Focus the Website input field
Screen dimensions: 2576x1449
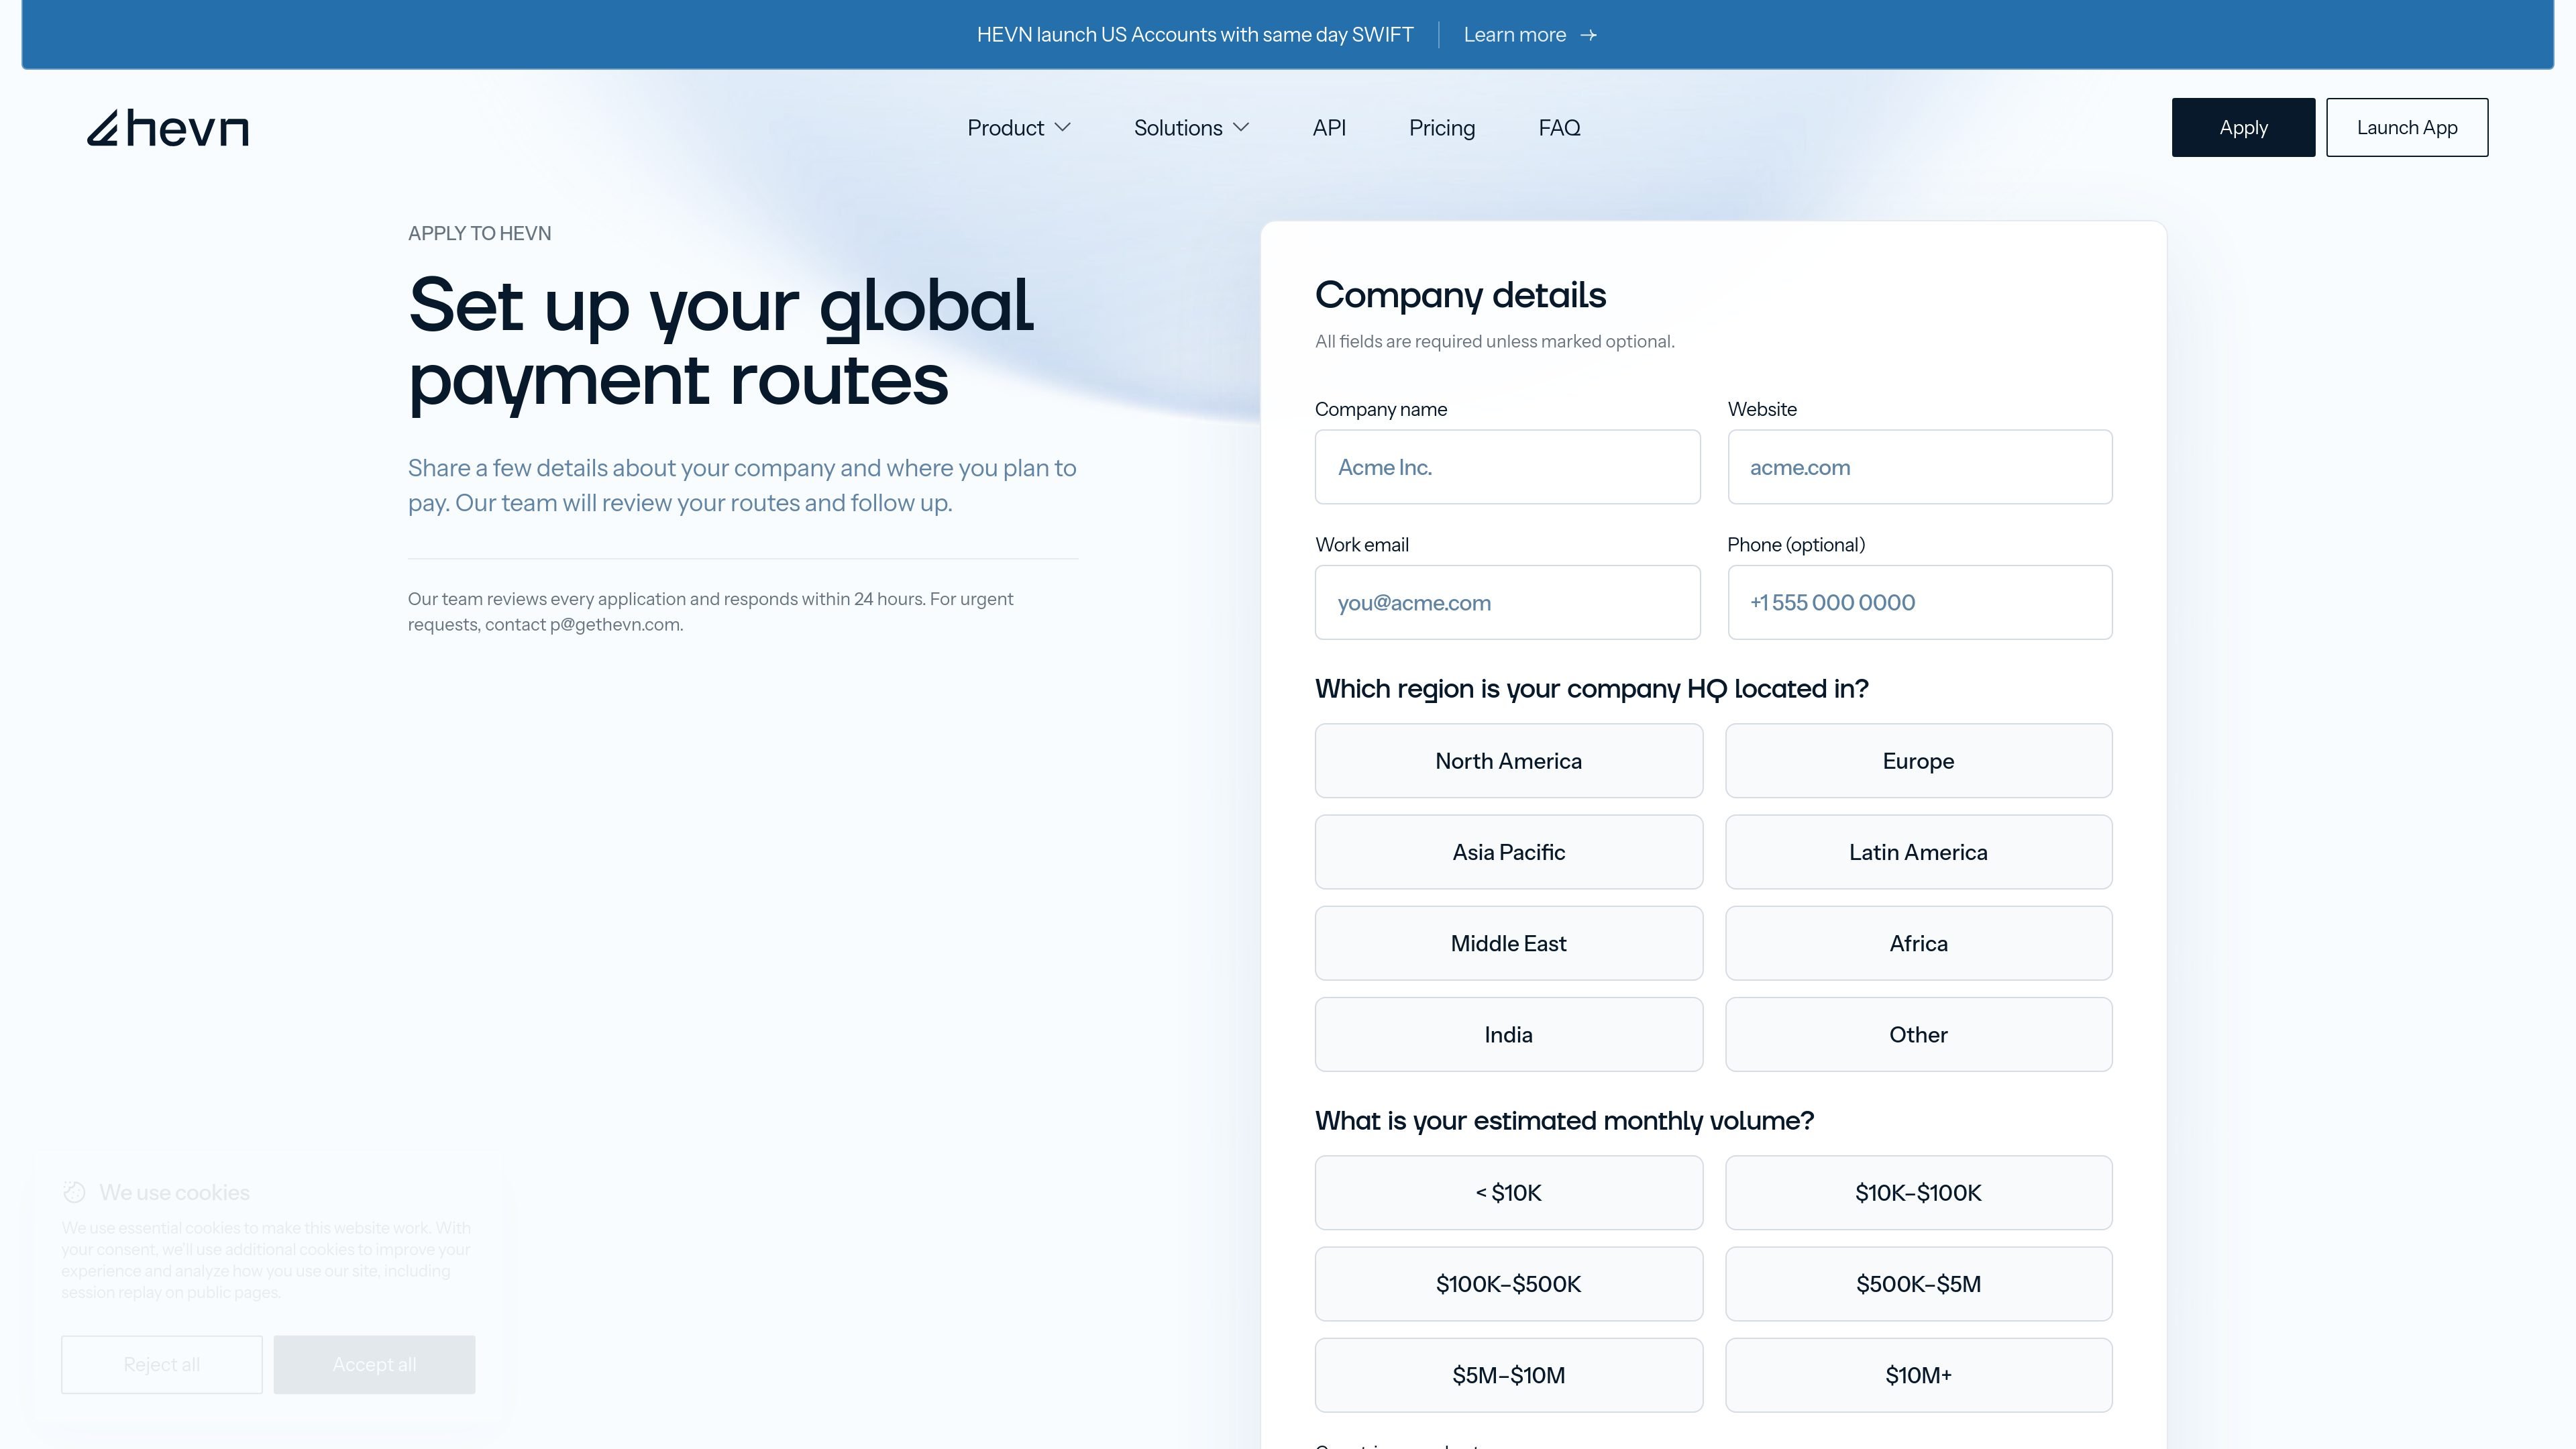(x=1920, y=467)
